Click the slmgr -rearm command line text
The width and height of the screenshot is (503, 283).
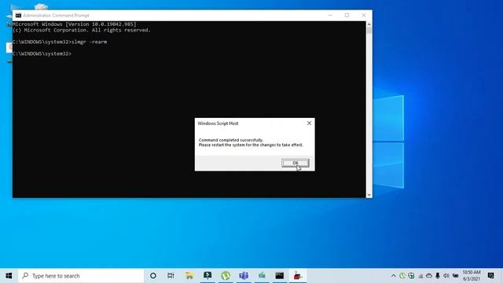[x=89, y=42]
